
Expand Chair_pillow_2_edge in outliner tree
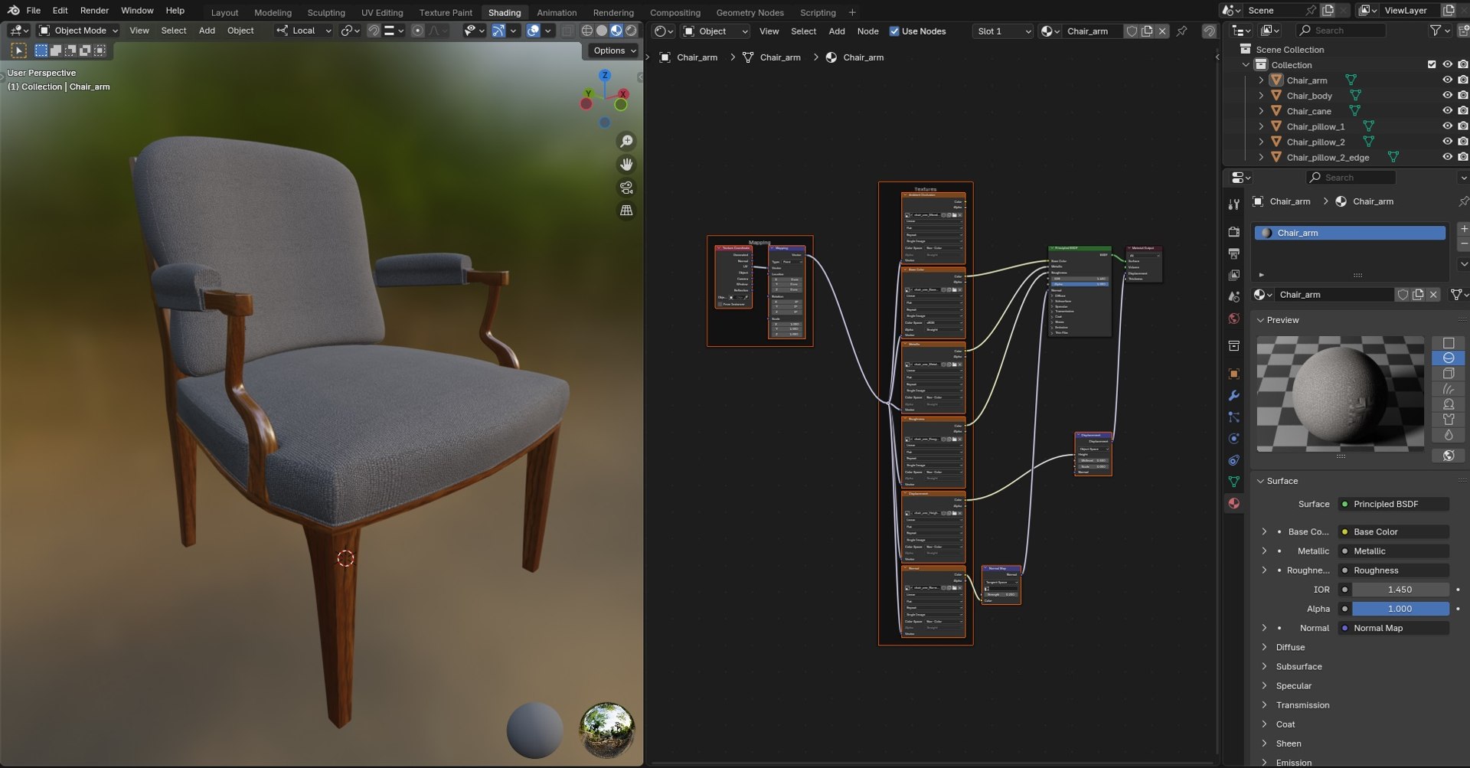click(1261, 157)
